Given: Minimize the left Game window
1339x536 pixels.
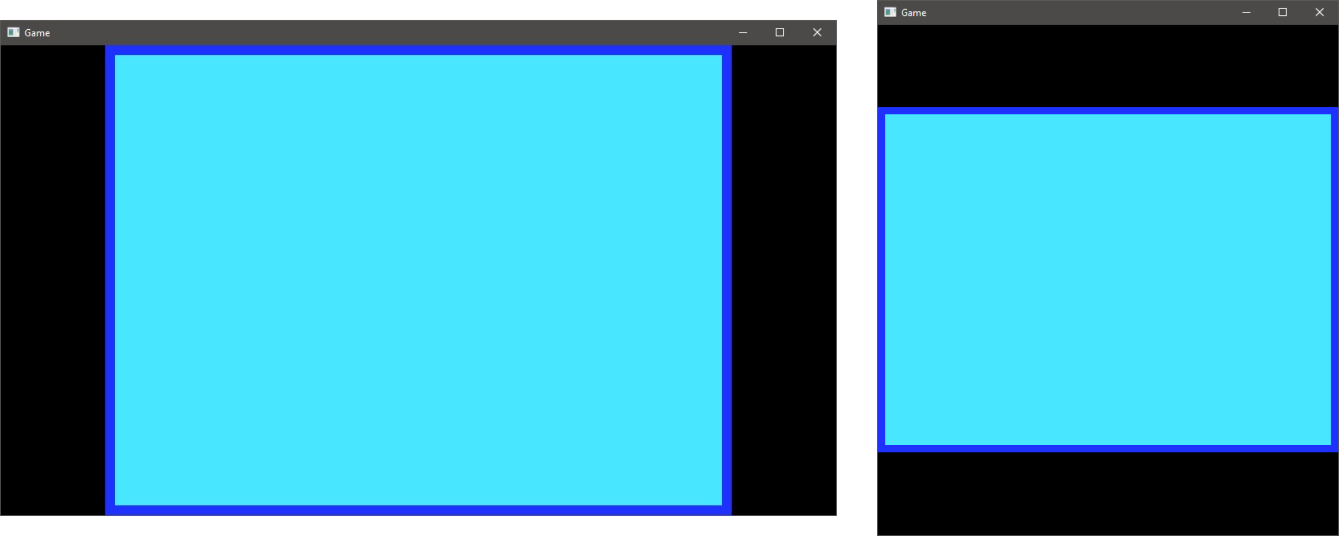Looking at the screenshot, I should click(x=743, y=33).
